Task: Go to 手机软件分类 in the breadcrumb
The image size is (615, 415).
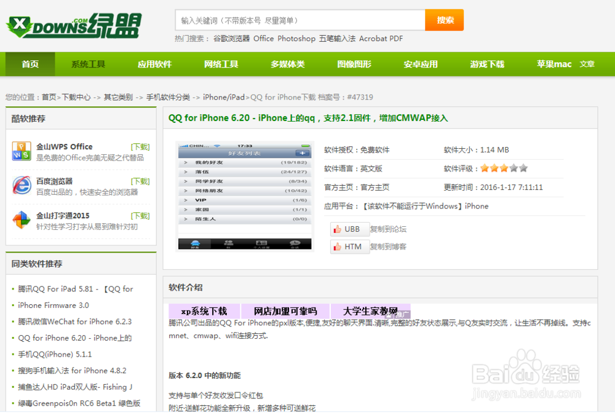Action: (168, 97)
